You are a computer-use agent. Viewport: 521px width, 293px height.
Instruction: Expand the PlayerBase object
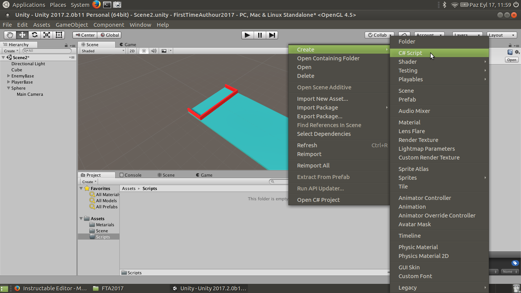click(x=9, y=82)
